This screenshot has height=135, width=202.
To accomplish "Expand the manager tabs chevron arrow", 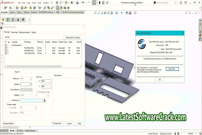I will tap(29, 20).
